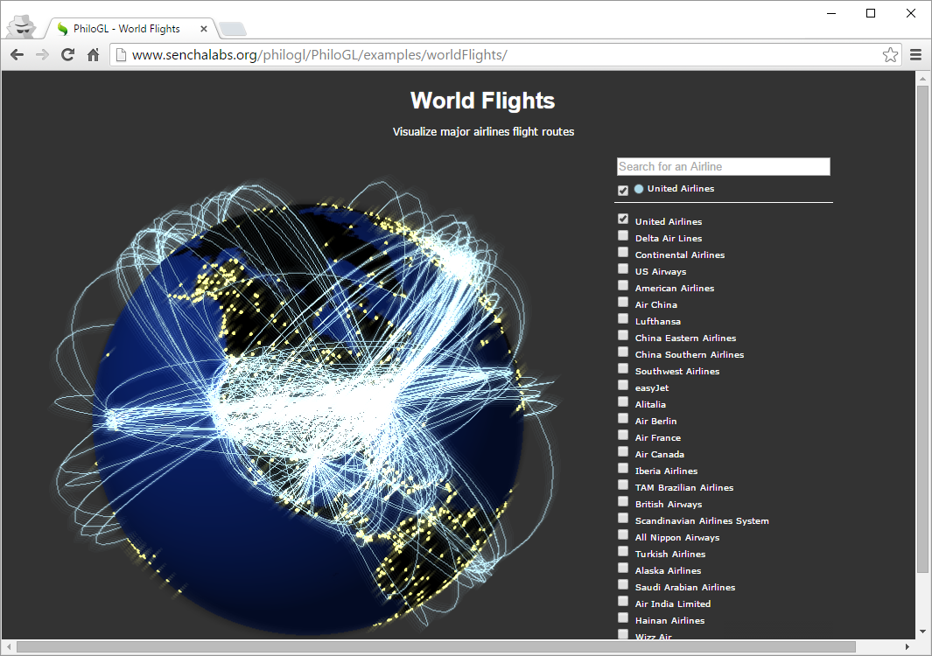Click the vertical scrollbar thumb
Screen dimensions: 932x656
click(922, 329)
